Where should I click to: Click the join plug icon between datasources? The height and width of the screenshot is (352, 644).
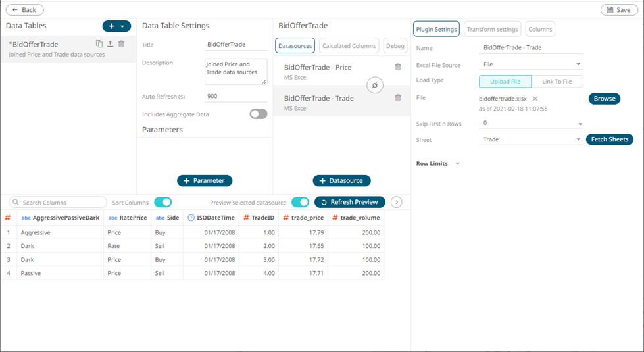click(x=375, y=86)
